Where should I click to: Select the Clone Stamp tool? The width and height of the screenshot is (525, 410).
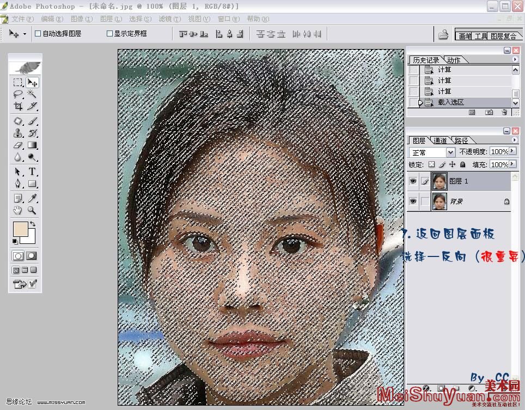[18, 133]
